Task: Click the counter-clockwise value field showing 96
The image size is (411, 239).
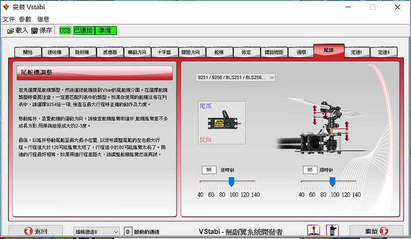Action: (209, 170)
